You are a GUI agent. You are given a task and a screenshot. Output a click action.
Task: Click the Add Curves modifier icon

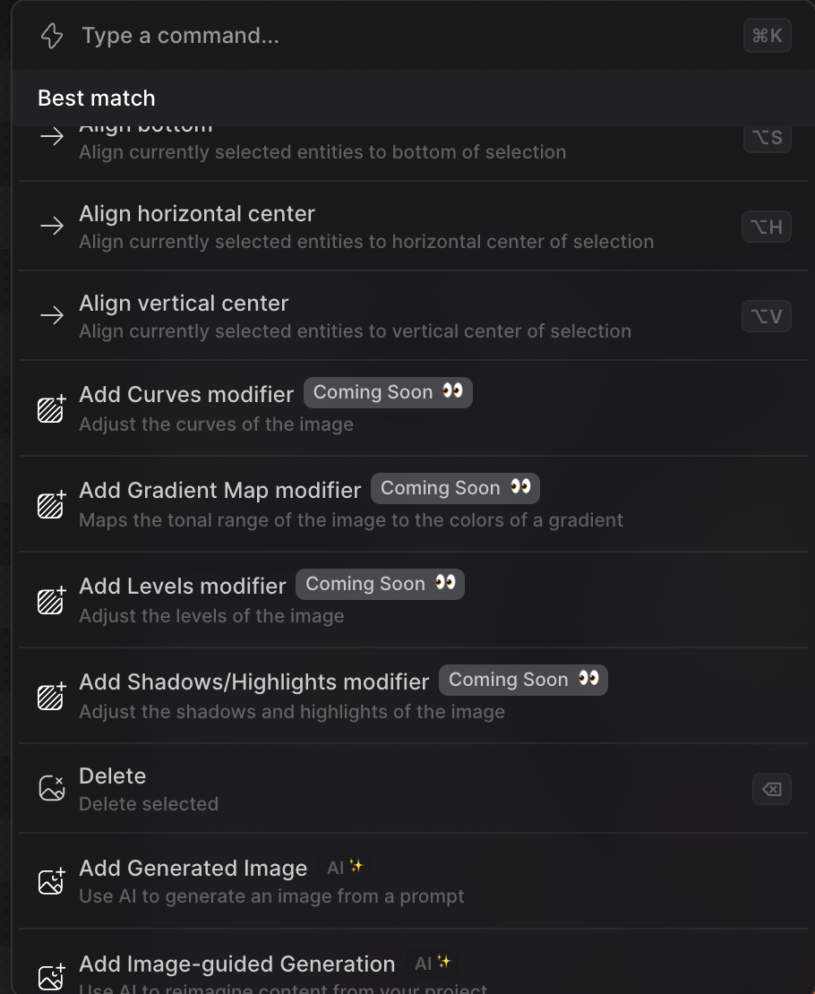tap(52, 408)
